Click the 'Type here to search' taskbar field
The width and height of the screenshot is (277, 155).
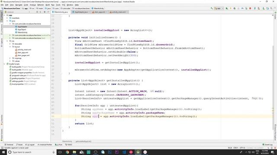32,152
